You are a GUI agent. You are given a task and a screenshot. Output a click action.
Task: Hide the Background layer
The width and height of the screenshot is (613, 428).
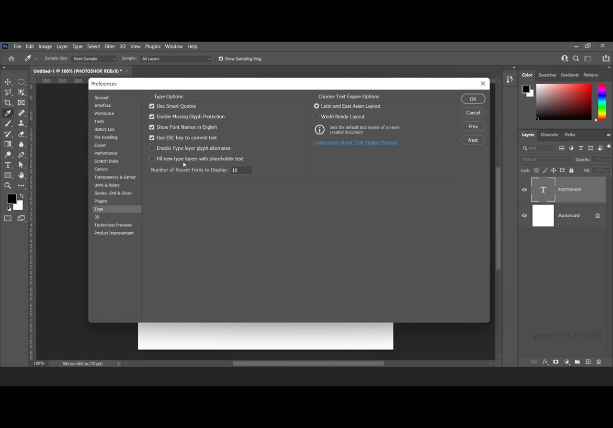click(x=524, y=215)
